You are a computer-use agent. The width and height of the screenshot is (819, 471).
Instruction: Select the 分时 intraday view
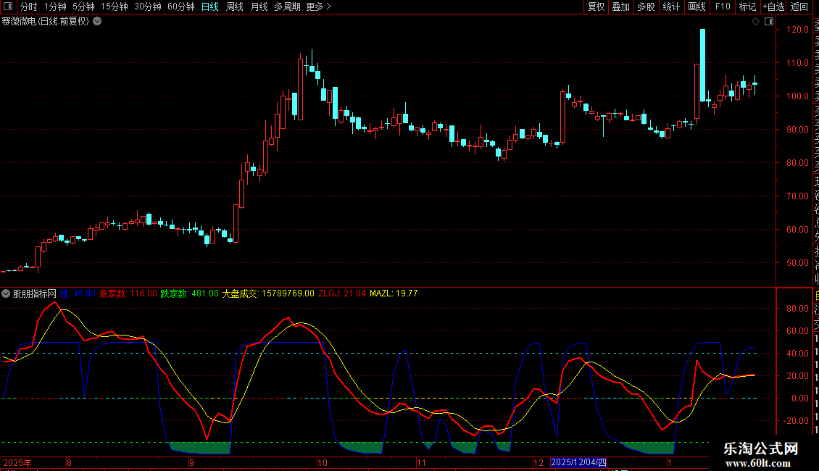tap(28, 7)
